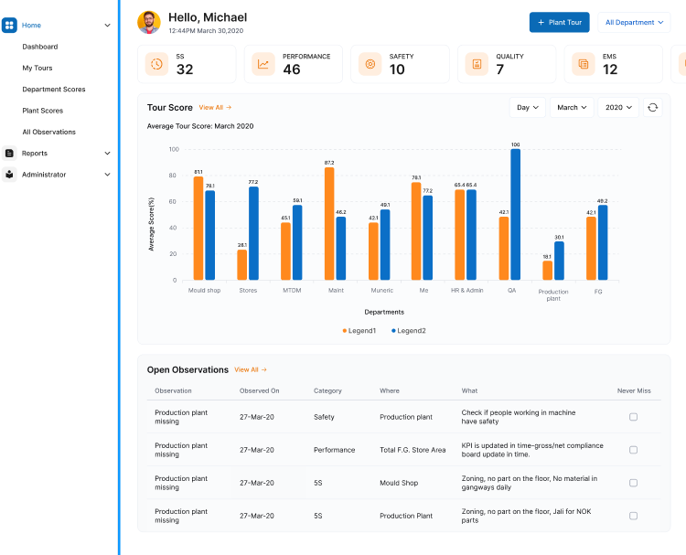Click the EMS score icon

pos(583,64)
